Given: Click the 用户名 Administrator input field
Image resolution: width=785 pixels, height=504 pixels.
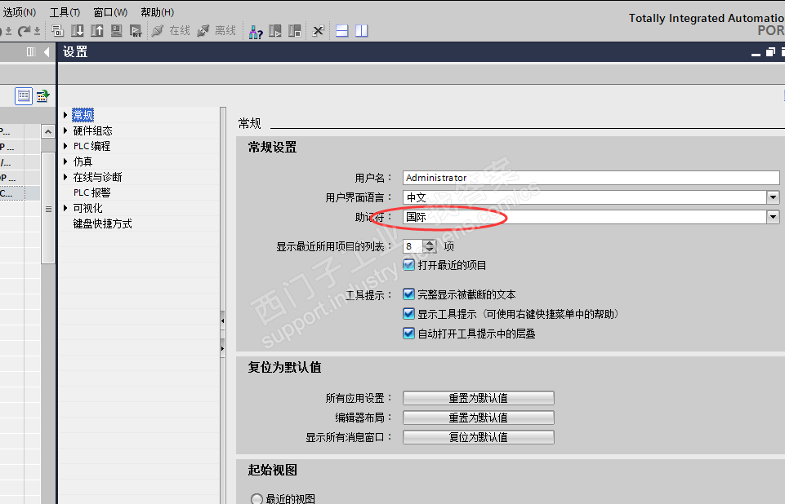Looking at the screenshot, I should pos(591,178).
